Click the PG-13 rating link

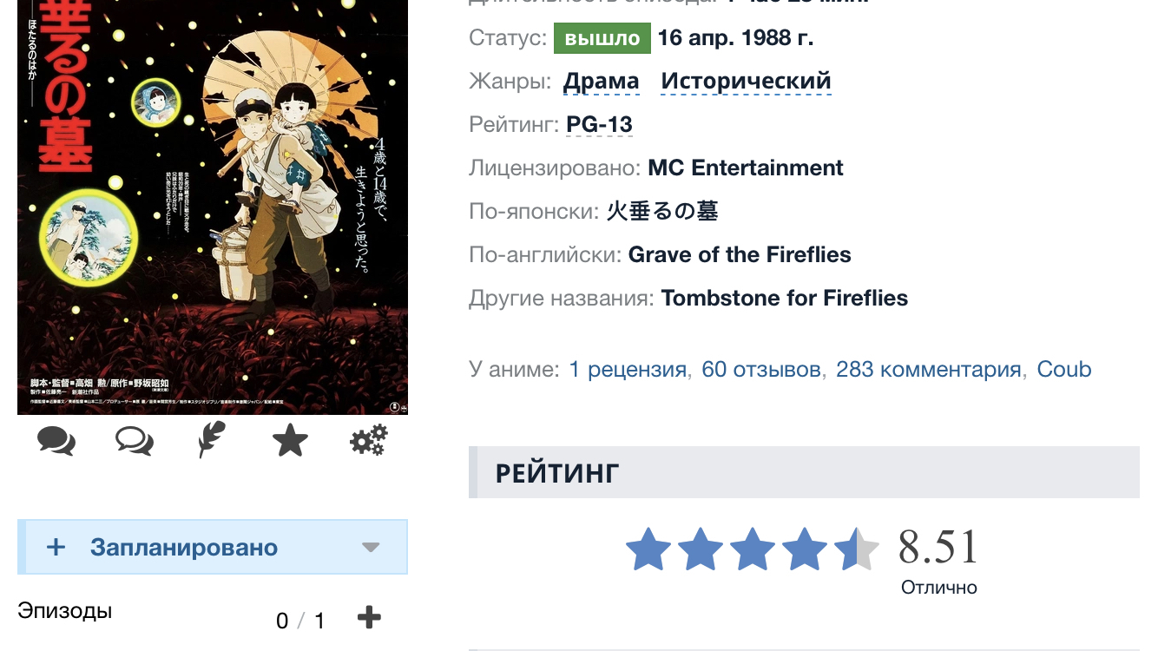click(x=599, y=124)
